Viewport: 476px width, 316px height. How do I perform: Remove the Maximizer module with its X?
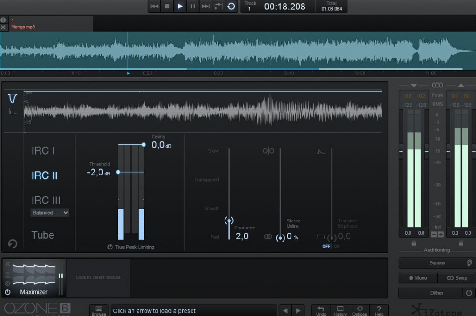(7, 264)
